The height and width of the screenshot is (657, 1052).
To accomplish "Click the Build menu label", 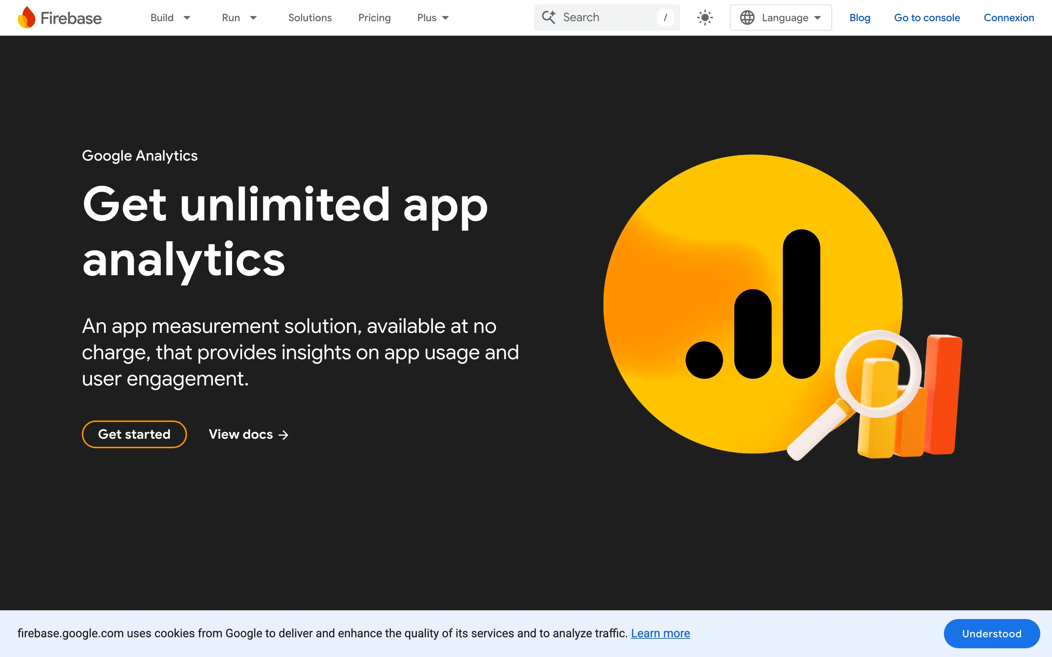I will [162, 18].
